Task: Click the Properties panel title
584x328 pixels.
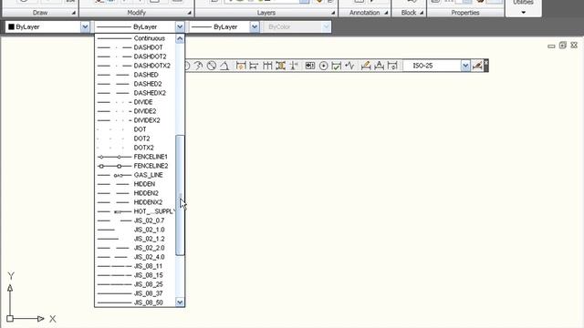Action: (x=465, y=13)
